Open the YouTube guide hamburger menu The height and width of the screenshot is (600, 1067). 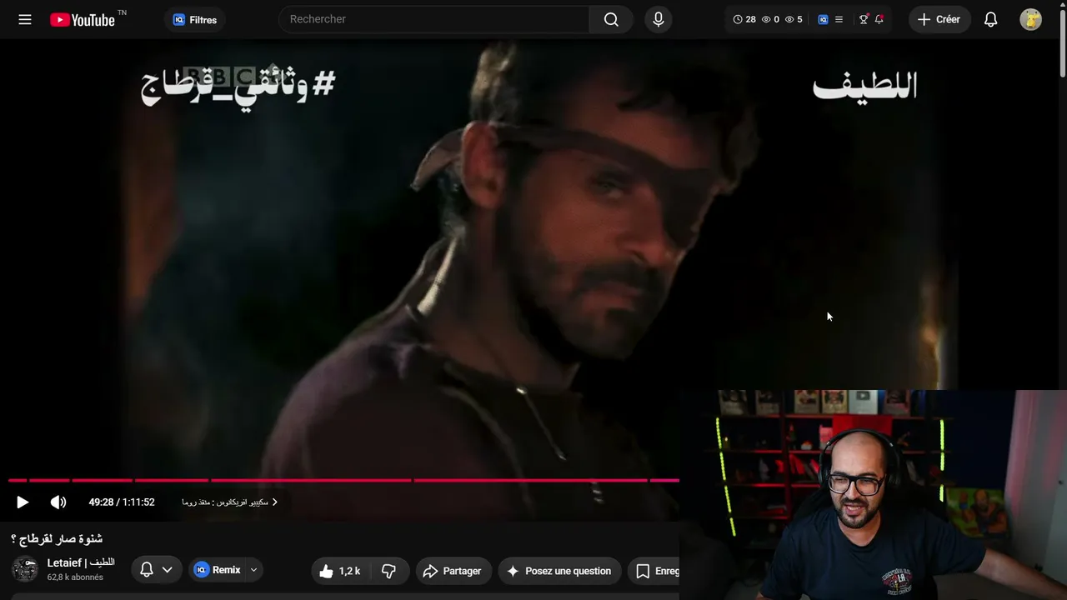click(25, 19)
